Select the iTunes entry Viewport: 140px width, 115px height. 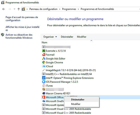[x=49, y=86]
